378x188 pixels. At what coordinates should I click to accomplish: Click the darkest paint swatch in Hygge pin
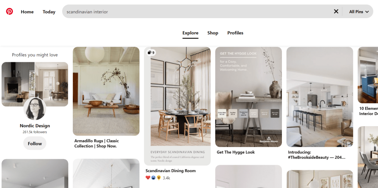point(275,113)
